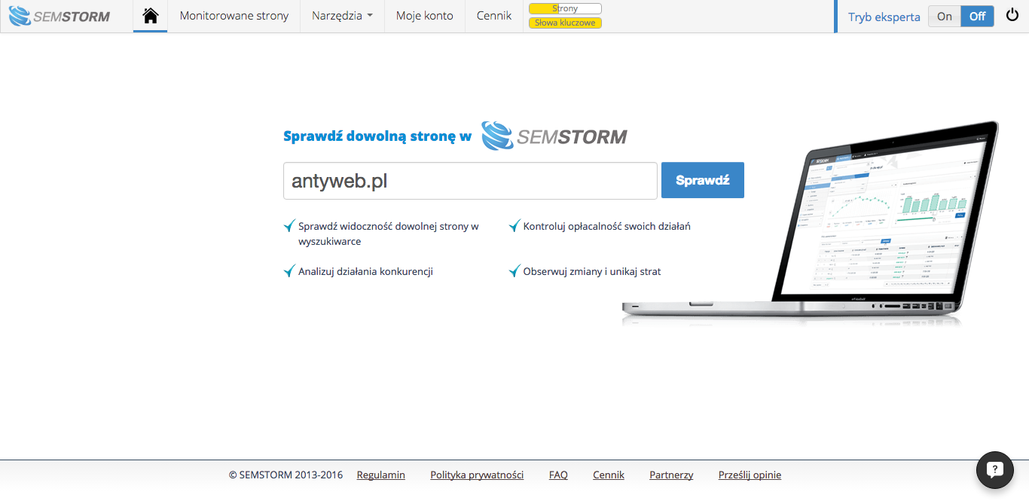
Task: Click 'Kontroluj opłacalność swoich działań' text
Action: pyautogui.click(x=607, y=226)
